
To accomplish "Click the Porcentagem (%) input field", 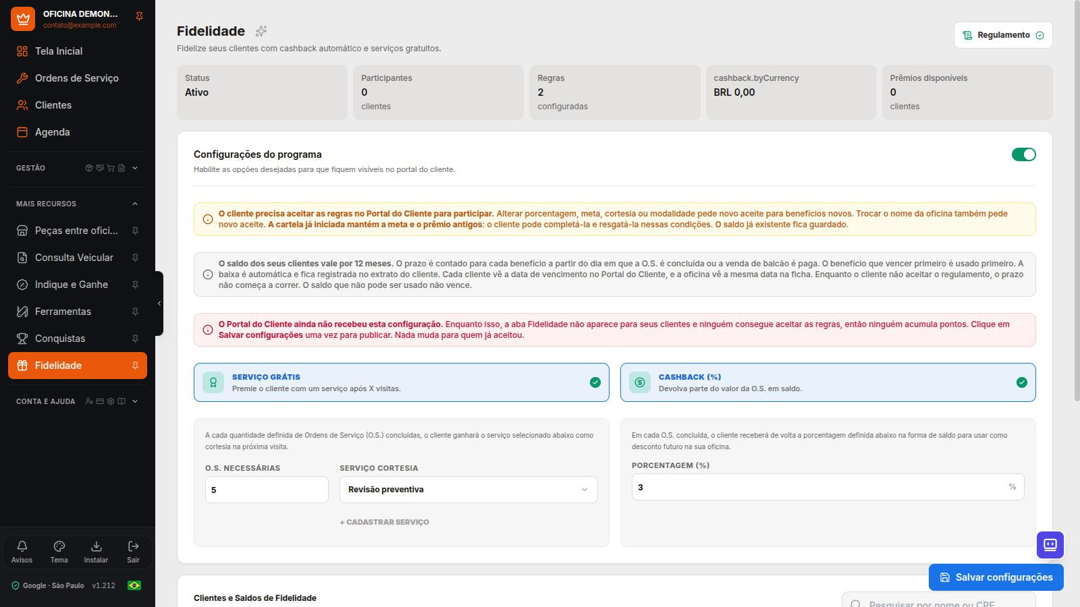I will pos(828,487).
